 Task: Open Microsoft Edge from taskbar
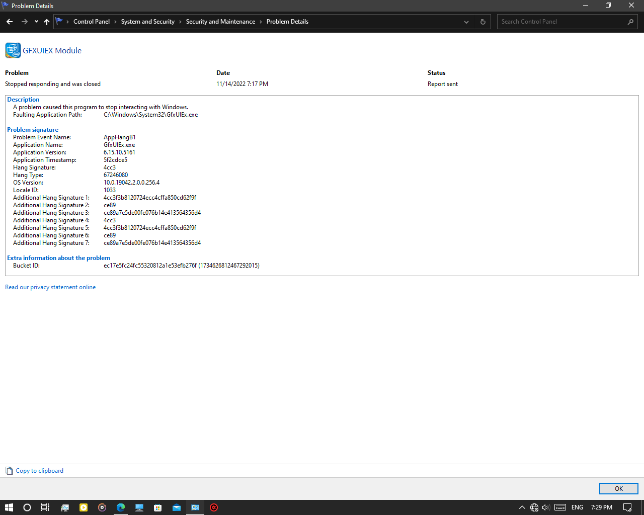121,507
